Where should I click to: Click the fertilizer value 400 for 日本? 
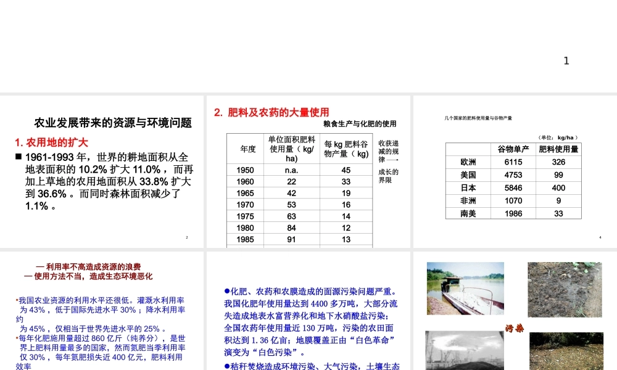(558, 188)
